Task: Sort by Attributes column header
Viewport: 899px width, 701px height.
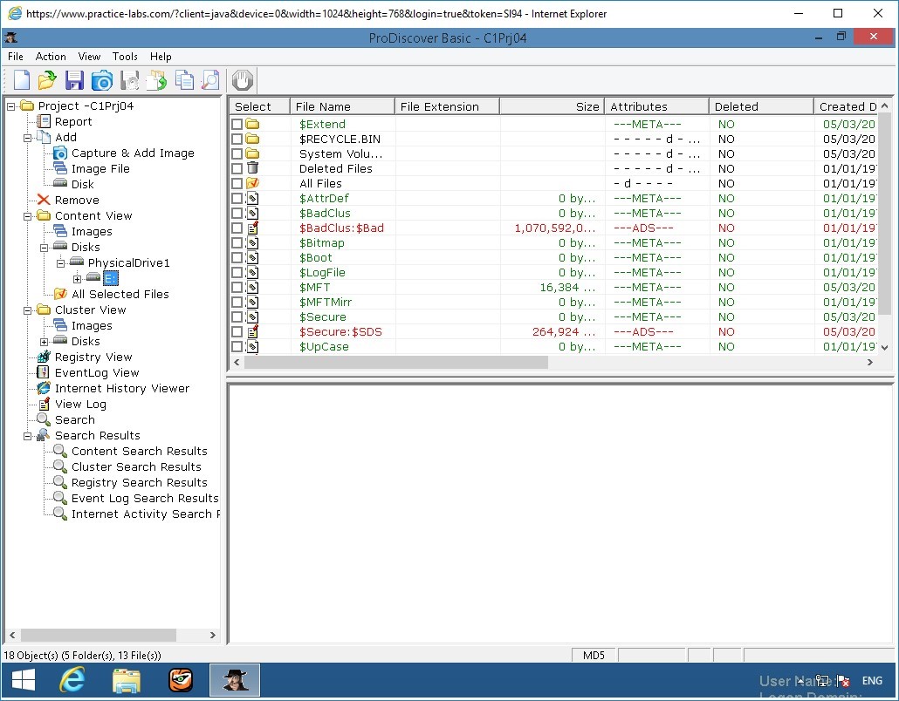Action: [656, 106]
